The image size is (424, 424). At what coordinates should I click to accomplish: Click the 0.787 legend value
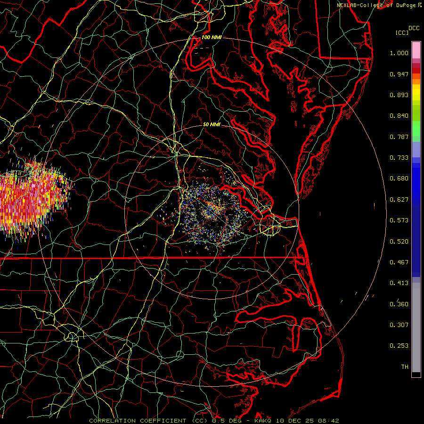pyautogui.click(x=399, y=137)
